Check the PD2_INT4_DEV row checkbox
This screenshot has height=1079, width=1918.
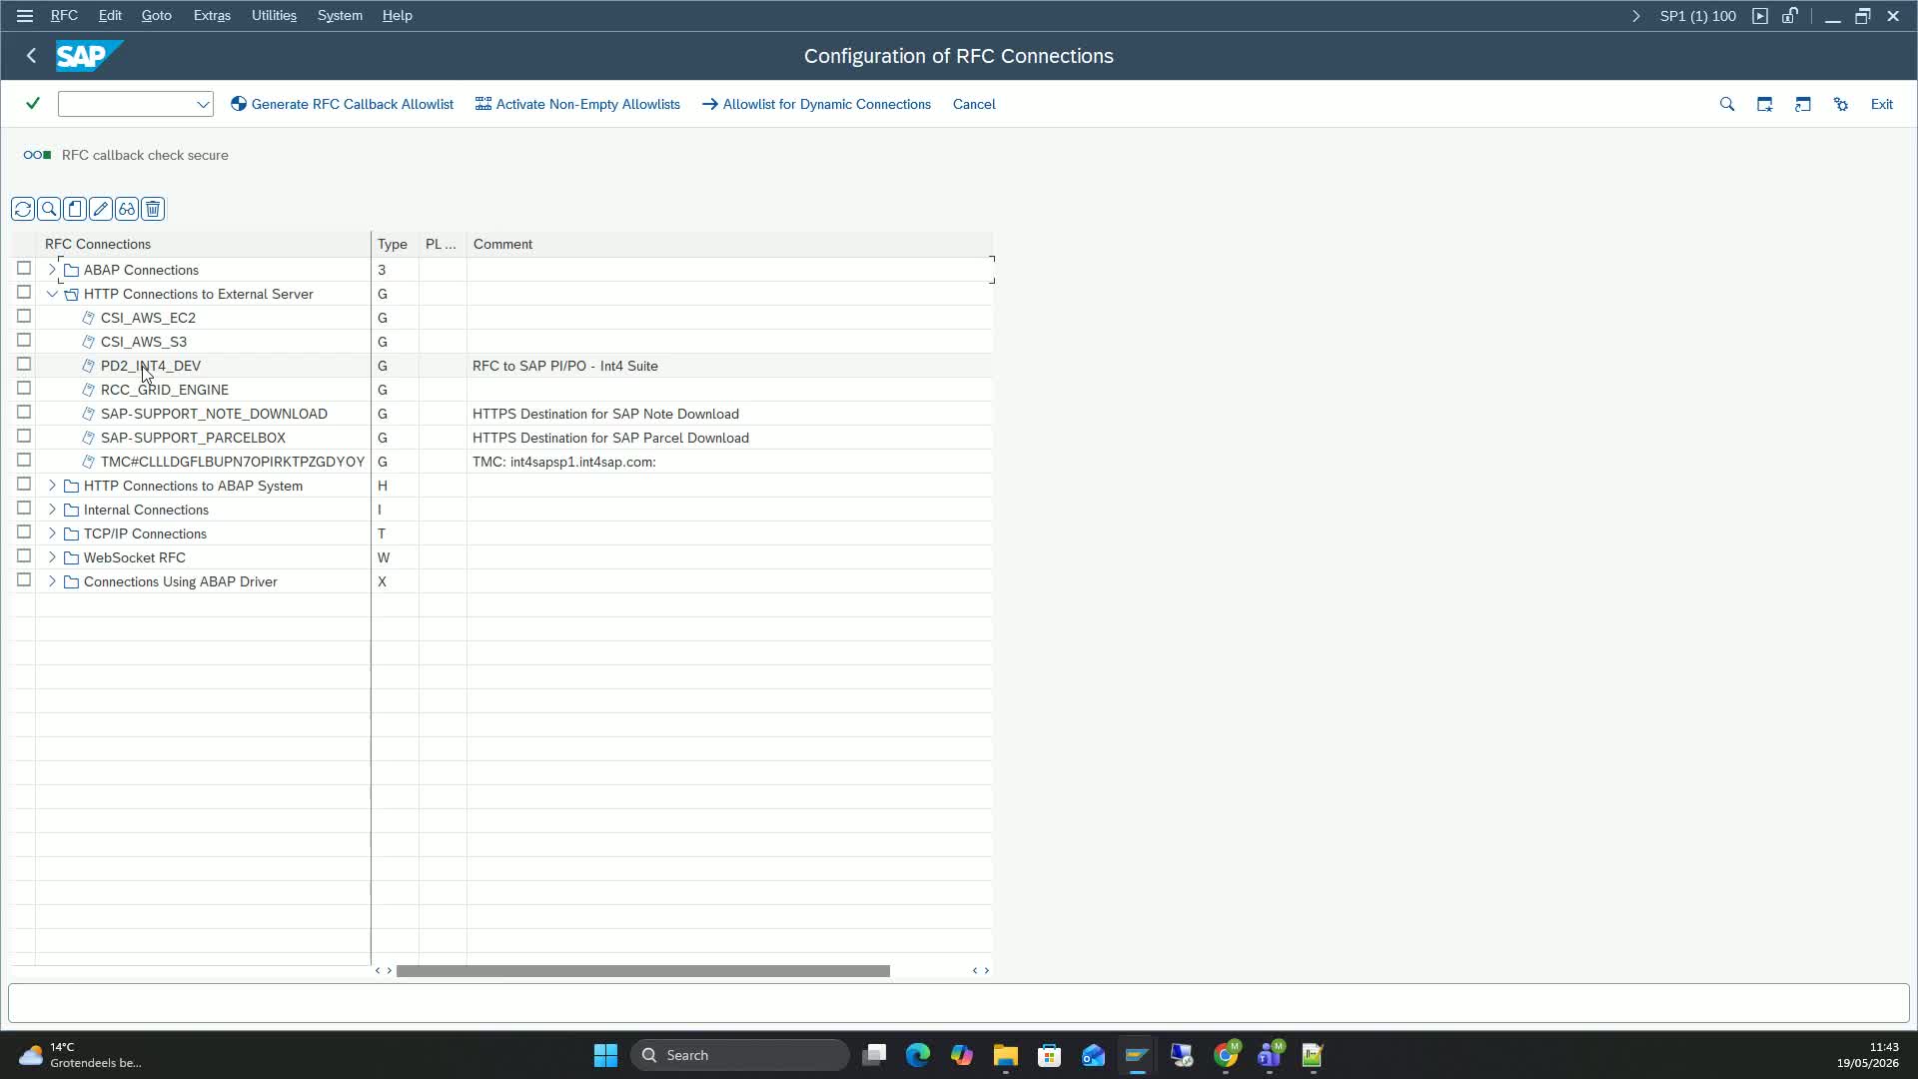click(24, 365)
